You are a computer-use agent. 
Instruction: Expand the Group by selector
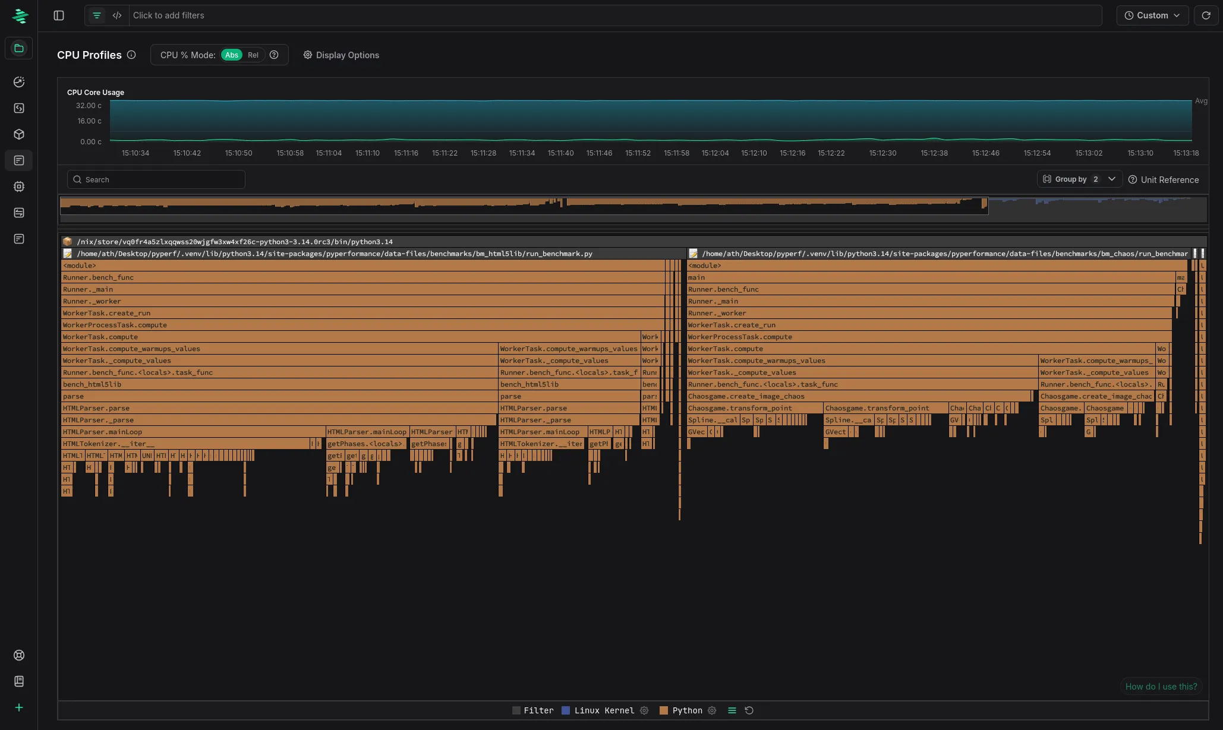(1079, 179)
